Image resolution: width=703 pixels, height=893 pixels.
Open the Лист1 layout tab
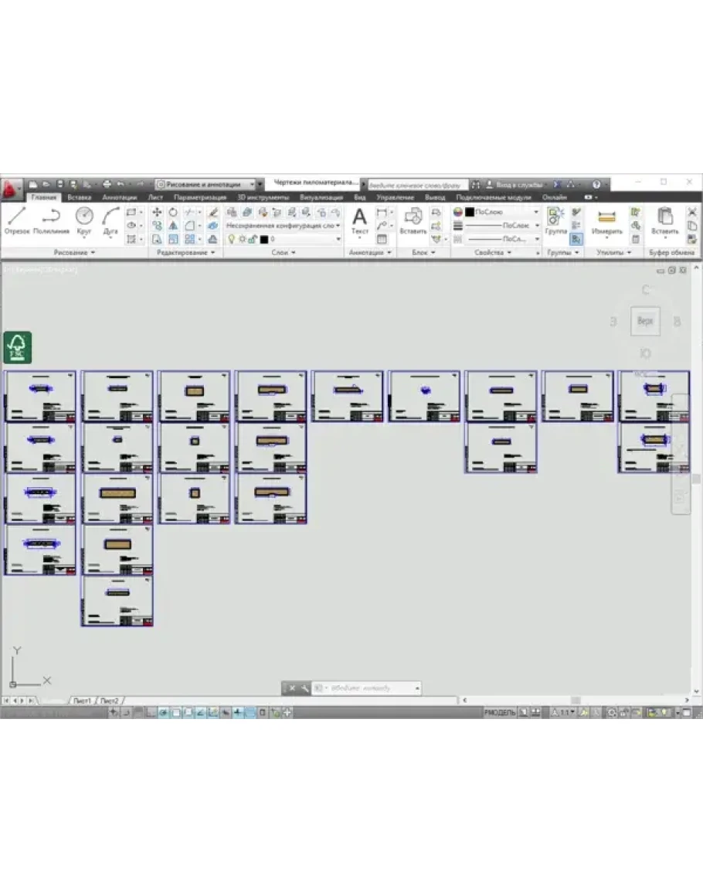(83, 700)
